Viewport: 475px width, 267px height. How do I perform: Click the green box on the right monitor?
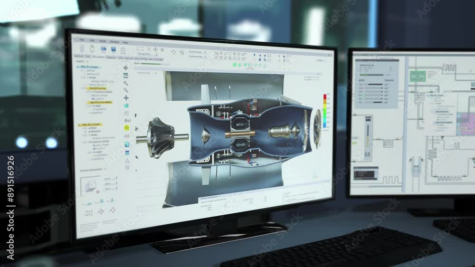point(418,76)
